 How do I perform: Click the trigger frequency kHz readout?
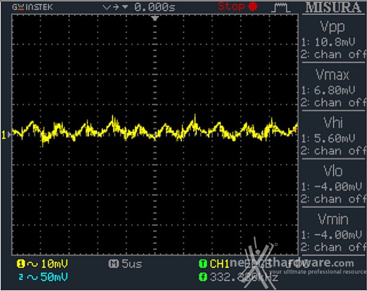pyautogui.click(x=244, y=277)
